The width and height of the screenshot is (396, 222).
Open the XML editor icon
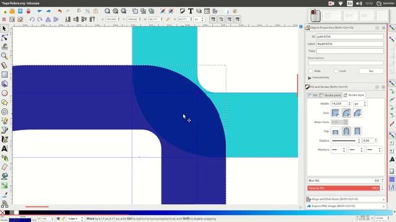point(207,11)
